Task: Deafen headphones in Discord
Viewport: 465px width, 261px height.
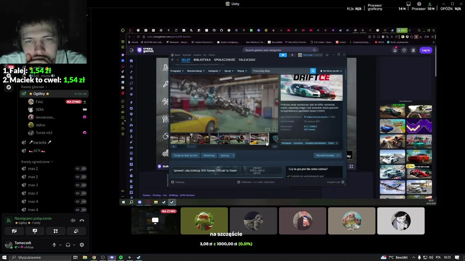Action: click(68, 245)
